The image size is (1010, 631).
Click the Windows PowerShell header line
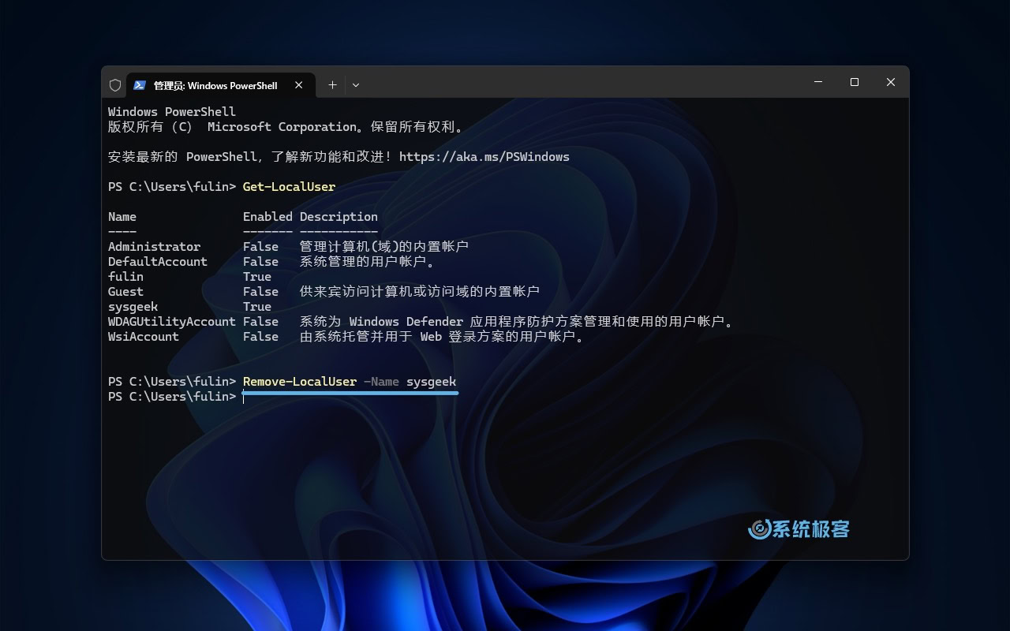pyautogui.click(x=172, y=112)
